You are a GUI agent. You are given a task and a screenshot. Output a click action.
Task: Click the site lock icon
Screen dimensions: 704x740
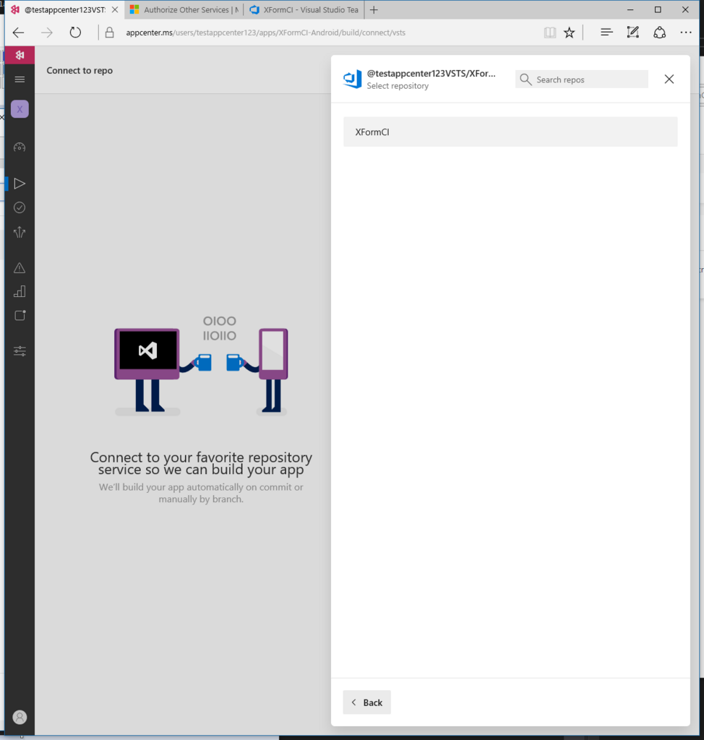click(110, 33)
